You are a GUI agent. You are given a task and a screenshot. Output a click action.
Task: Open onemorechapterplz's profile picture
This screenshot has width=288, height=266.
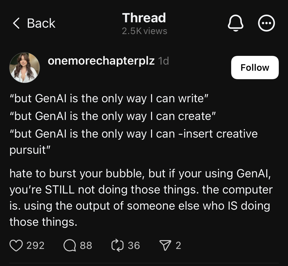(25, 68)
